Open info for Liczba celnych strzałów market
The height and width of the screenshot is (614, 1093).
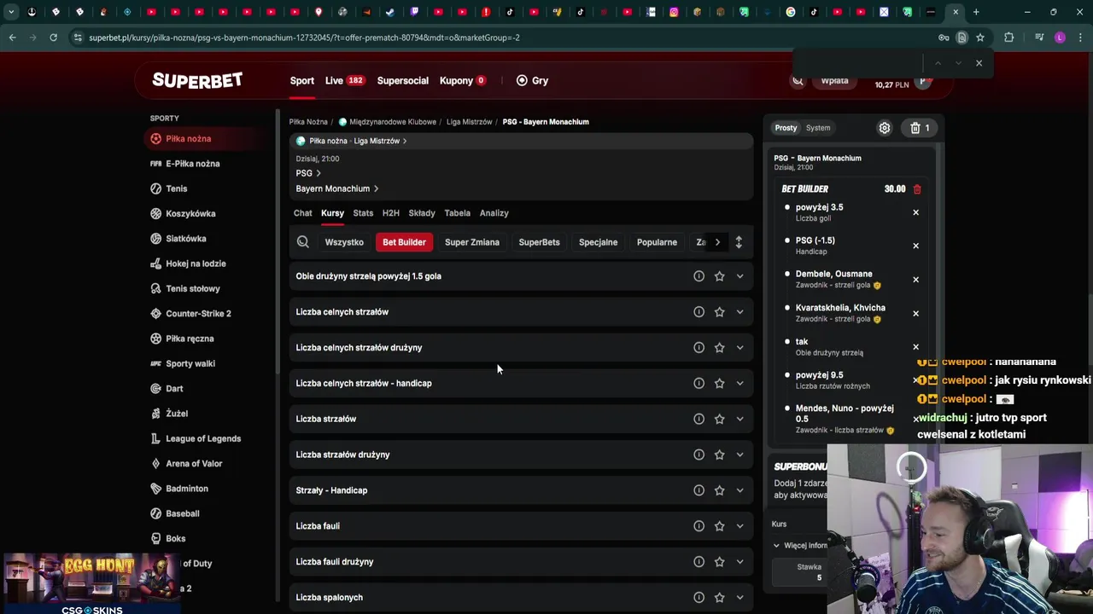[x=698, y=312]
